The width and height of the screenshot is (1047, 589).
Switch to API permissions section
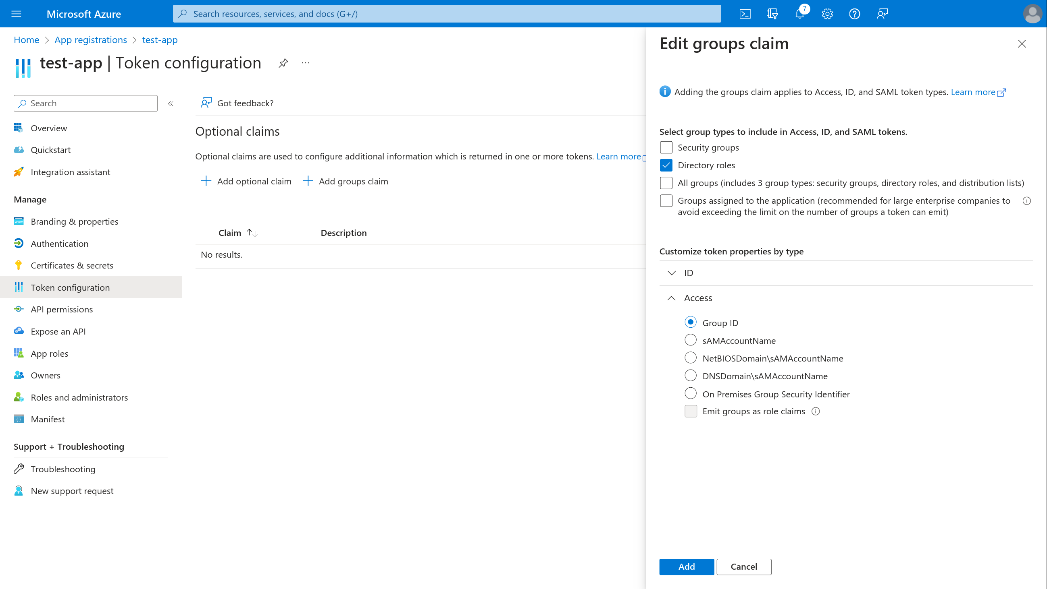click(x=61, y=309)
